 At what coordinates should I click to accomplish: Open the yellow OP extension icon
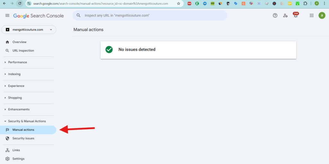[290, 4]
